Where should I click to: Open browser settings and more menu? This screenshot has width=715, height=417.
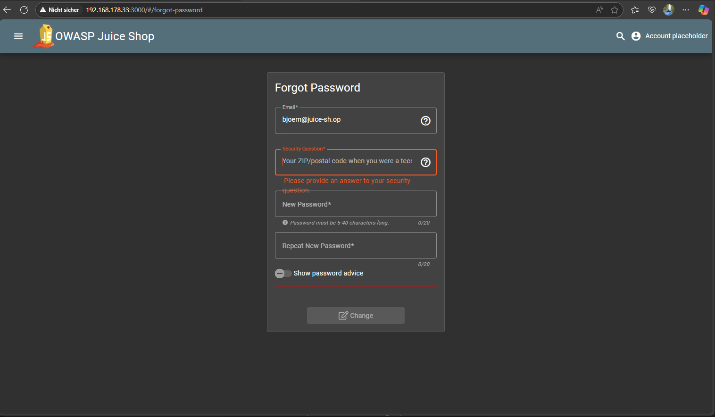(686, 10)
